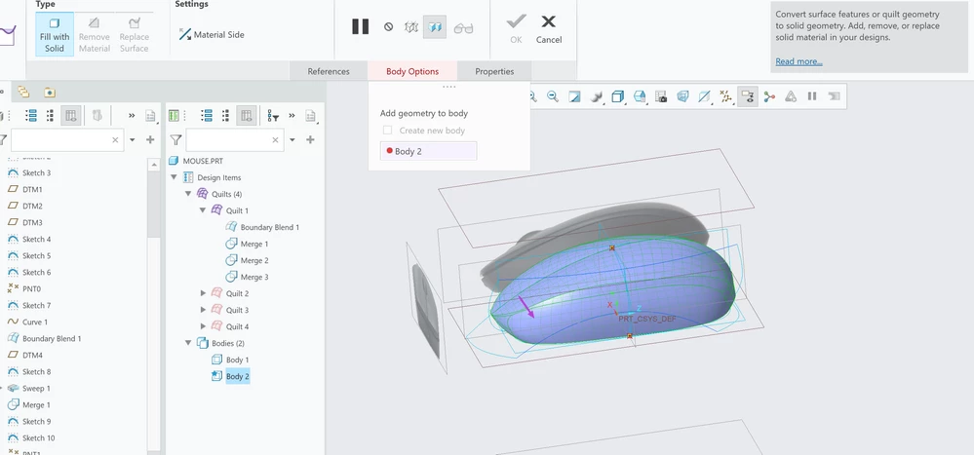The height and width of the screenshot is (455, 974).
Task: Open the appearance shading dropdown icon
Action: click(x=597, y=96)
